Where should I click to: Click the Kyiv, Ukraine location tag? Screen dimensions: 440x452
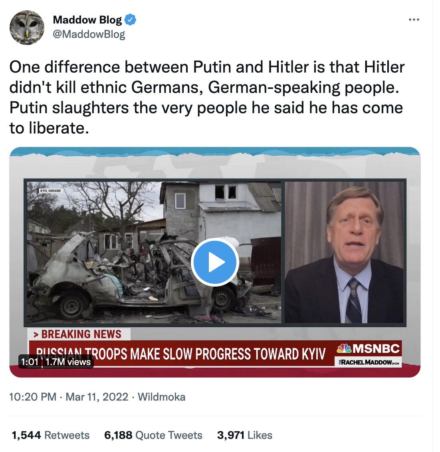pos(51,191)
